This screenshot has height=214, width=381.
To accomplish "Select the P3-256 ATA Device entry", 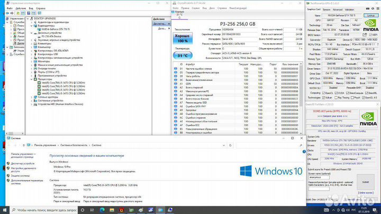I will coord(51,36).
